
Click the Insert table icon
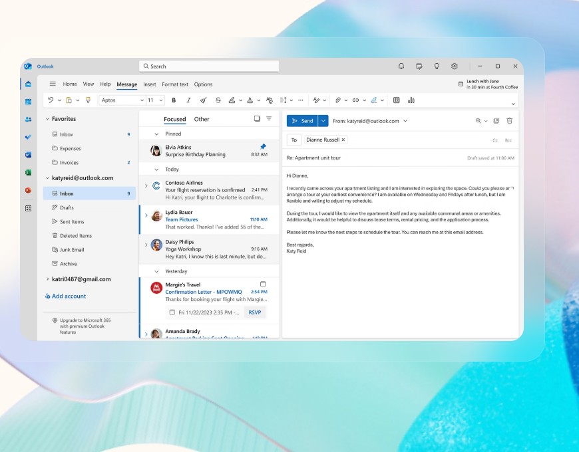[x=396, y=100]
